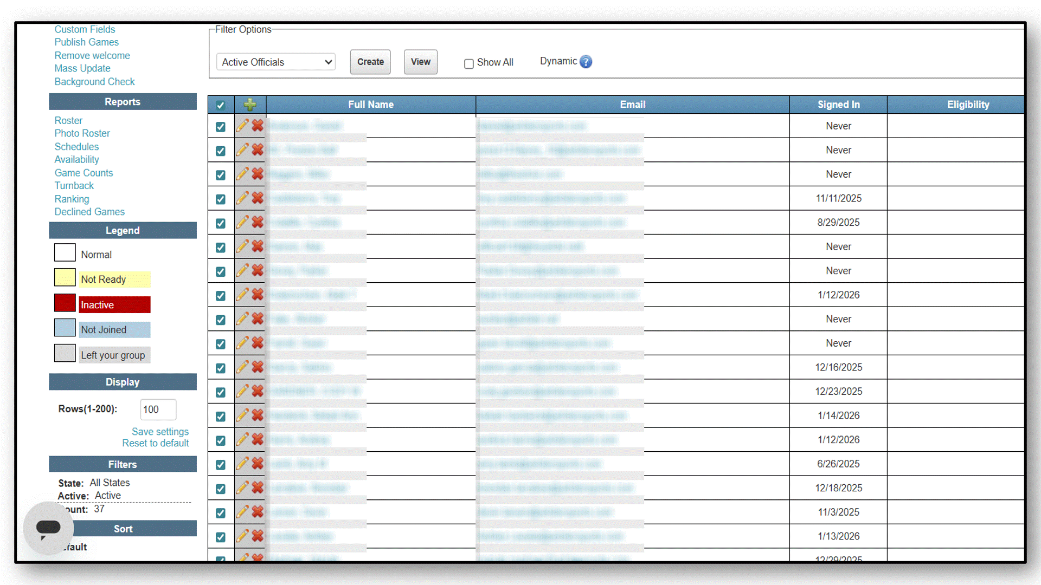Open the Photo Roster report
This screenshot has height=585, width=1041.
point(82,133)
